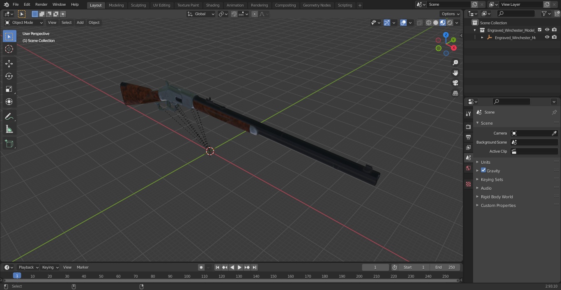Switch to the Shading workspace tab
This screenshot has width=561, height=290.
tap(213, 5)
